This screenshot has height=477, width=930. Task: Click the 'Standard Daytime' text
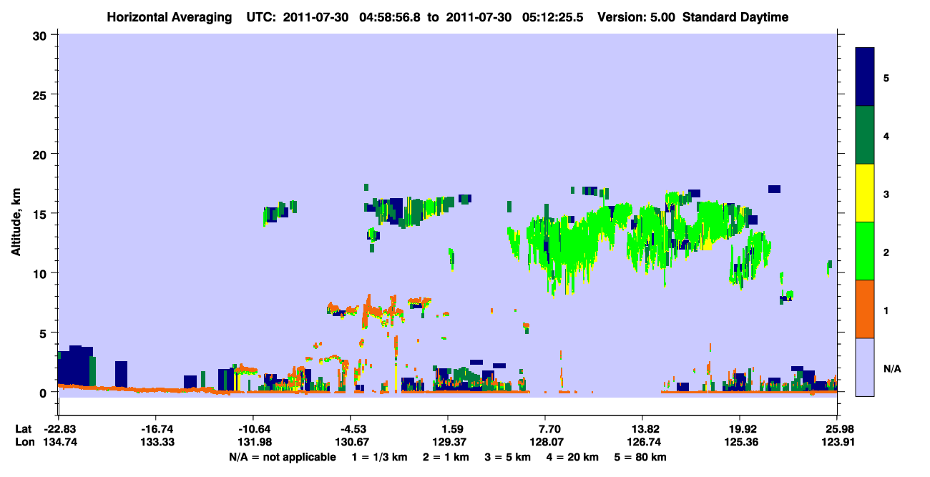735,17
